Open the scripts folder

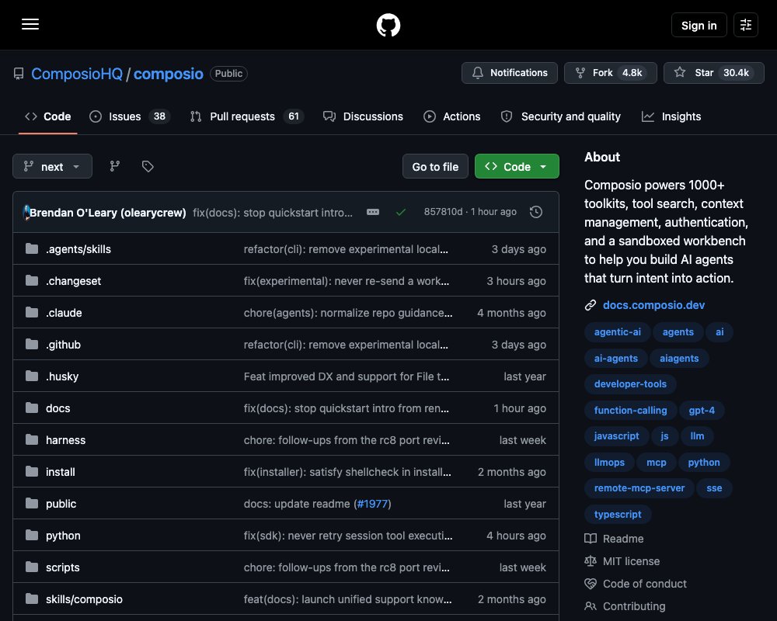62,567
